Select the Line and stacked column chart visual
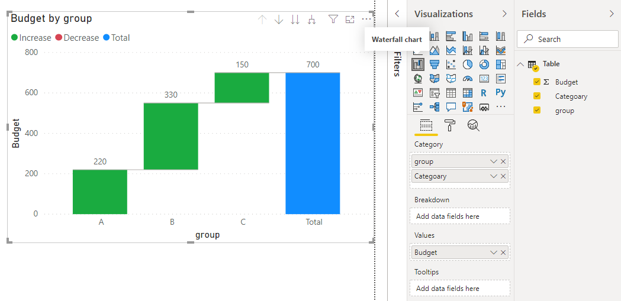This screenshot has width=621, height=301. pos(468,50)
